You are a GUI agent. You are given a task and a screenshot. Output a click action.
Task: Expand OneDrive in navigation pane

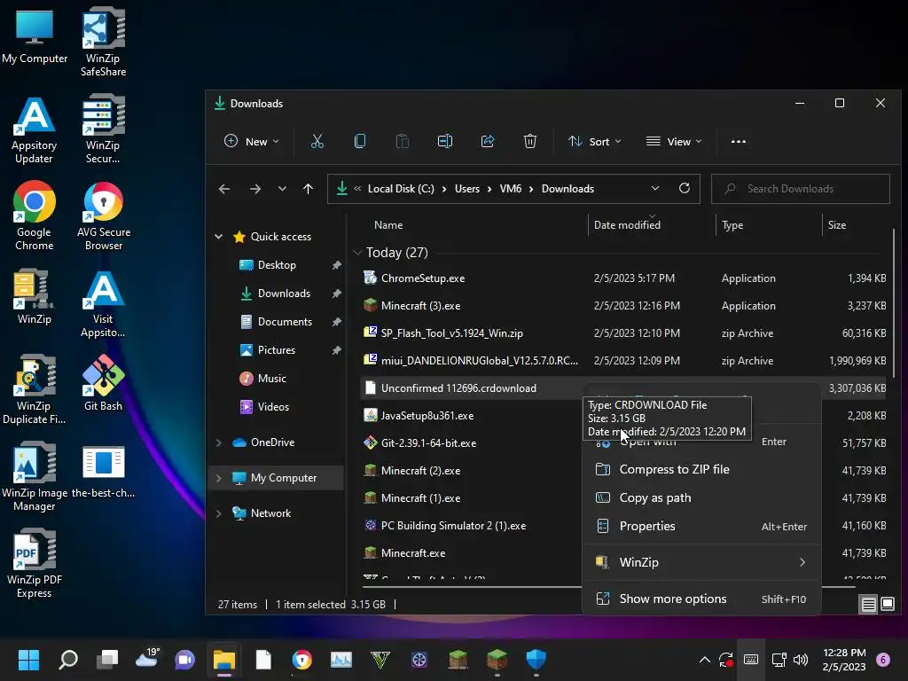[218, 442]
